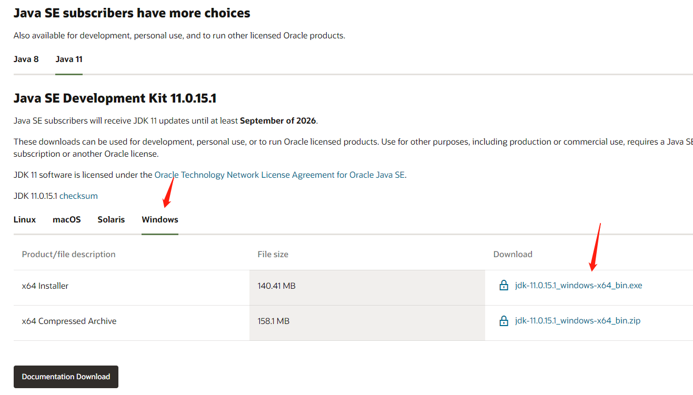This screenshot has width=693, height=395.
Task: Open the JDK 11.0.15.1 checksum link
Action: coord(78,196)
